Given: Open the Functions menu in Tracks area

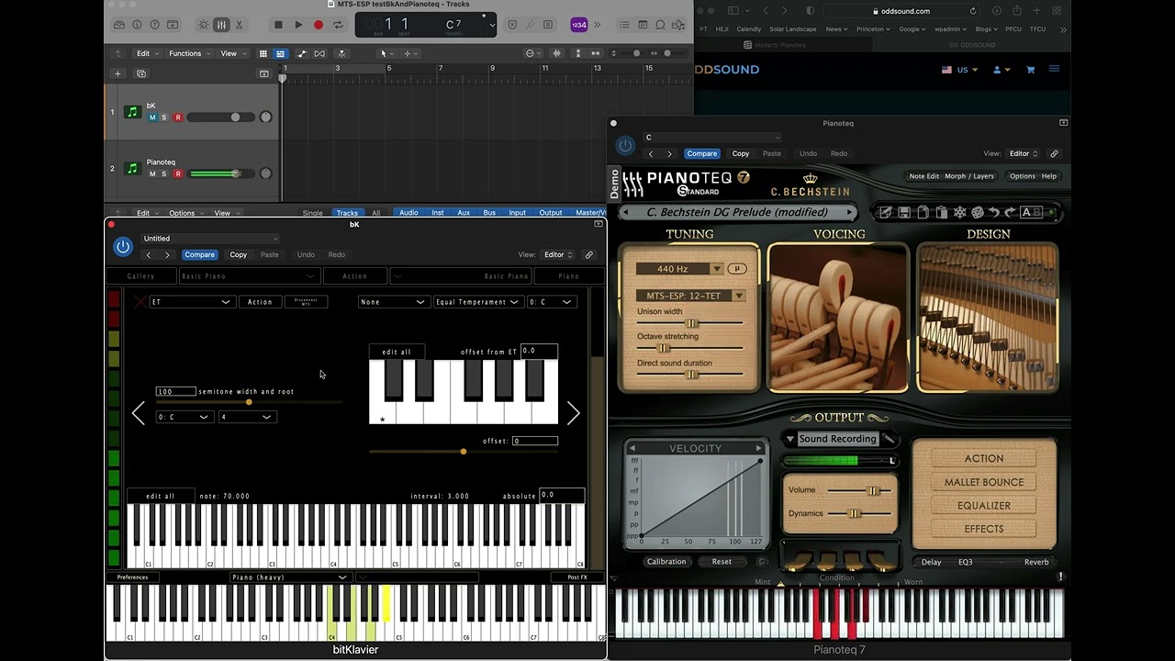Looking at the screenshot, I should click(x=189, y=53).
